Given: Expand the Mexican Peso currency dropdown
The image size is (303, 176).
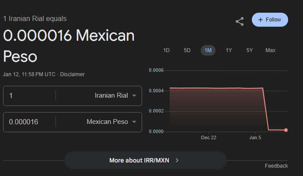Looking at the screenshot, I should (x=111, y=122).
